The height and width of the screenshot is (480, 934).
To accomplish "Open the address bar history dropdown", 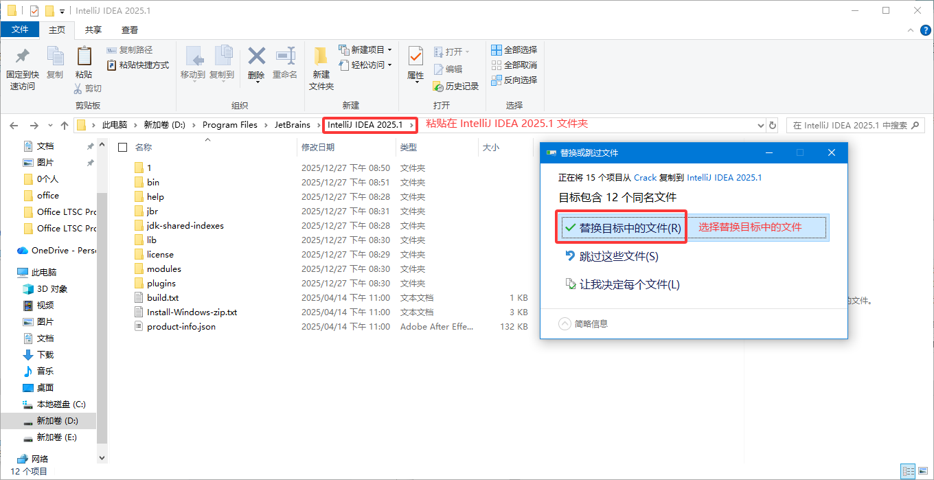I will pyautogui.click(x=760, y=126).
